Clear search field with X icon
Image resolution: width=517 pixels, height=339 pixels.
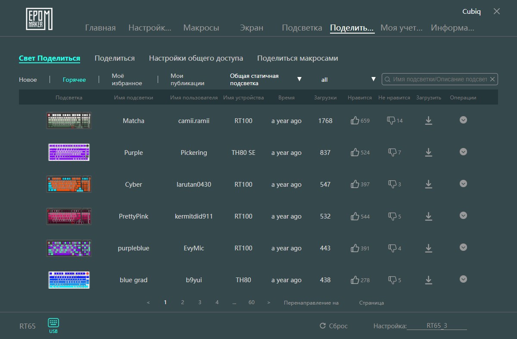click(x=492, y=79)
